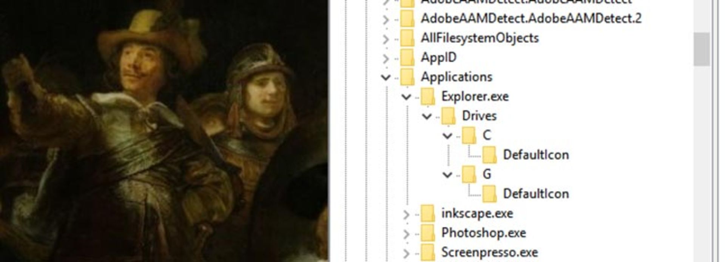Click the folder icon beside Applications
The height and width of the screenshot is (262, 725).
click(x=407, y=77)
